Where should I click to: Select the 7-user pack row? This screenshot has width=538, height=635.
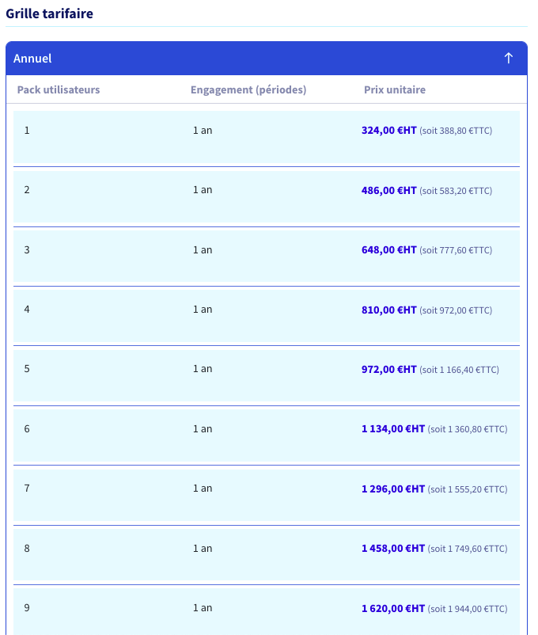pyautogui.click(x=267, y=495)
